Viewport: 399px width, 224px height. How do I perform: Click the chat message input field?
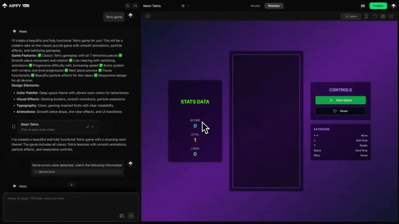pos(71,207)
